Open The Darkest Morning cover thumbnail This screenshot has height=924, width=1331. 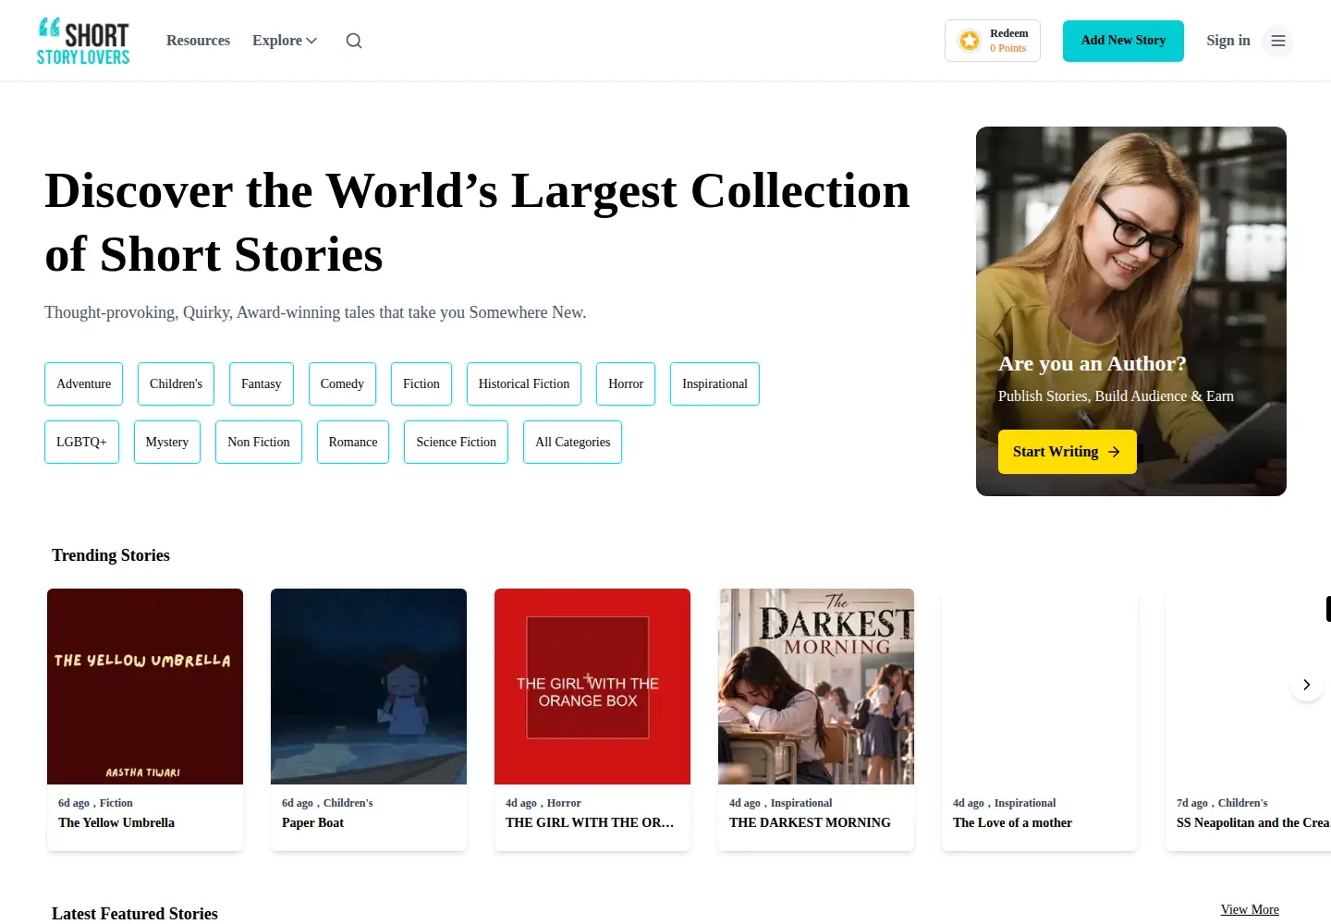(x=816, y=687)
